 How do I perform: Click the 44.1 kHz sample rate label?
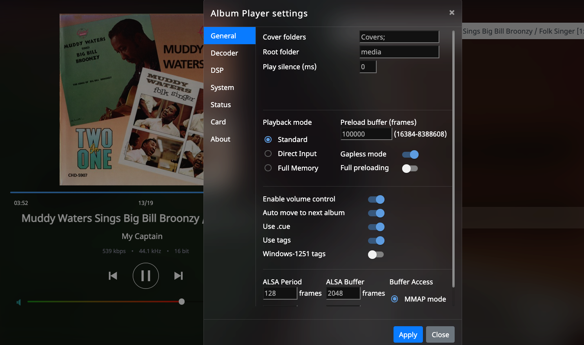[x=150, y=251]
